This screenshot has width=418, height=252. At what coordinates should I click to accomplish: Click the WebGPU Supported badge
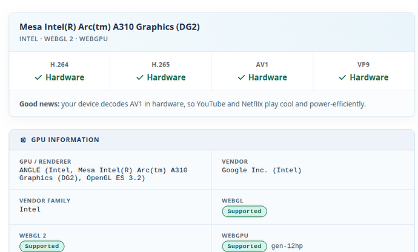click(x=245, y=246)
